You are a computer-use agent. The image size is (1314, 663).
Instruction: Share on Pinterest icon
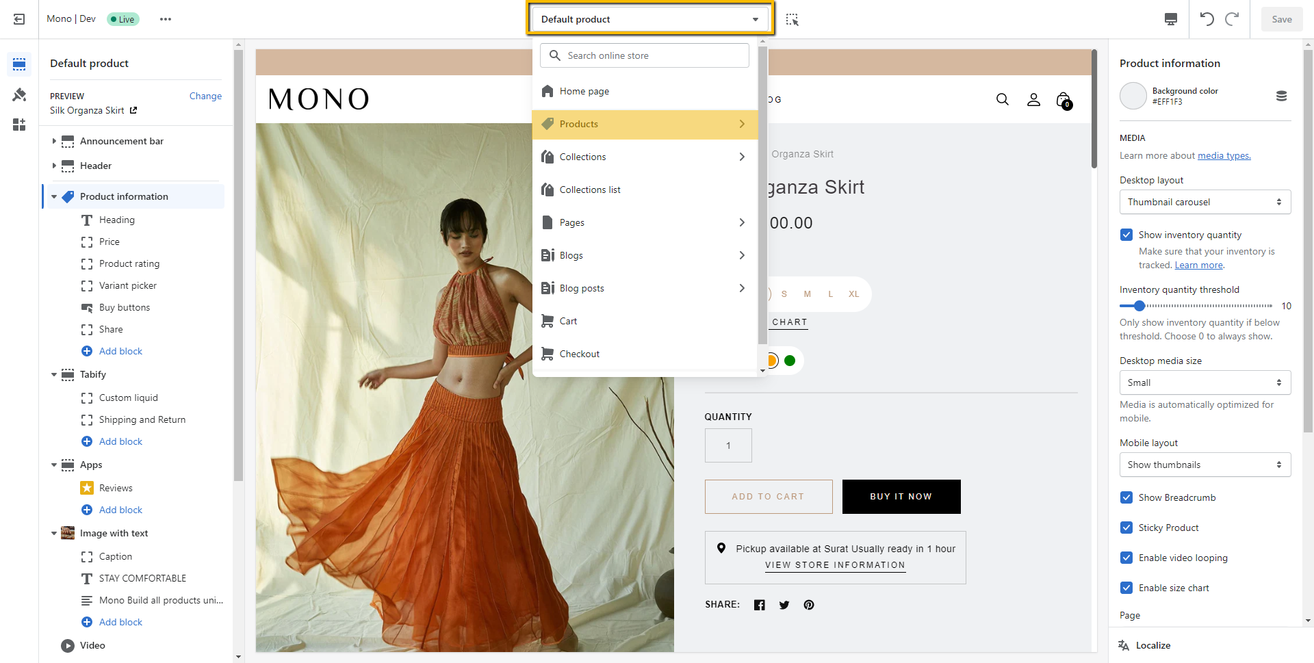click(809, 605)
